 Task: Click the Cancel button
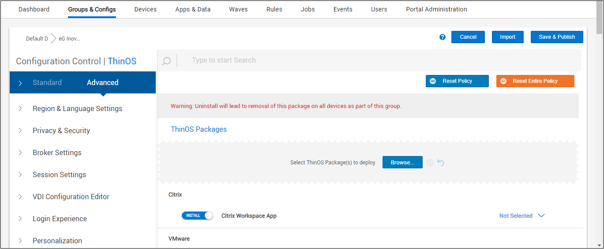point(468,37)
